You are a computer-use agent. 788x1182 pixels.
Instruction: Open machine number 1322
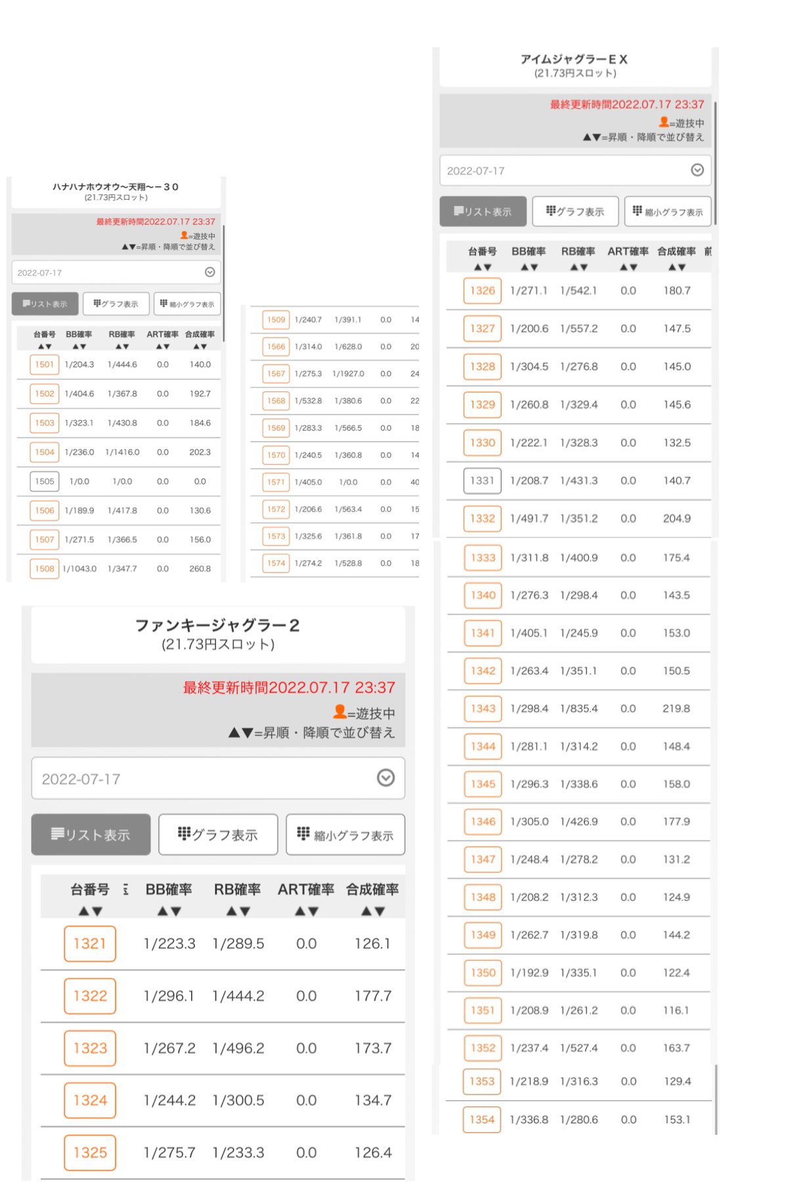tap(90, 996)
